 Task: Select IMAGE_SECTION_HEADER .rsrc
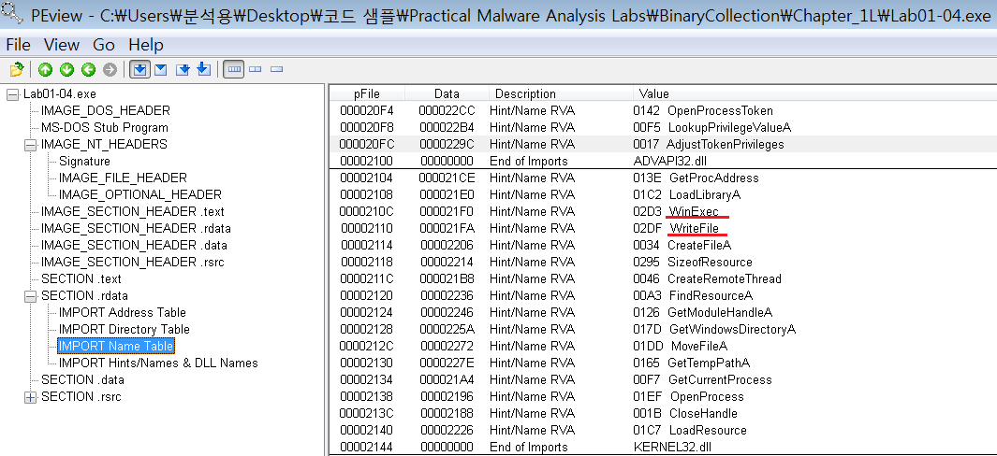[132, 263]
